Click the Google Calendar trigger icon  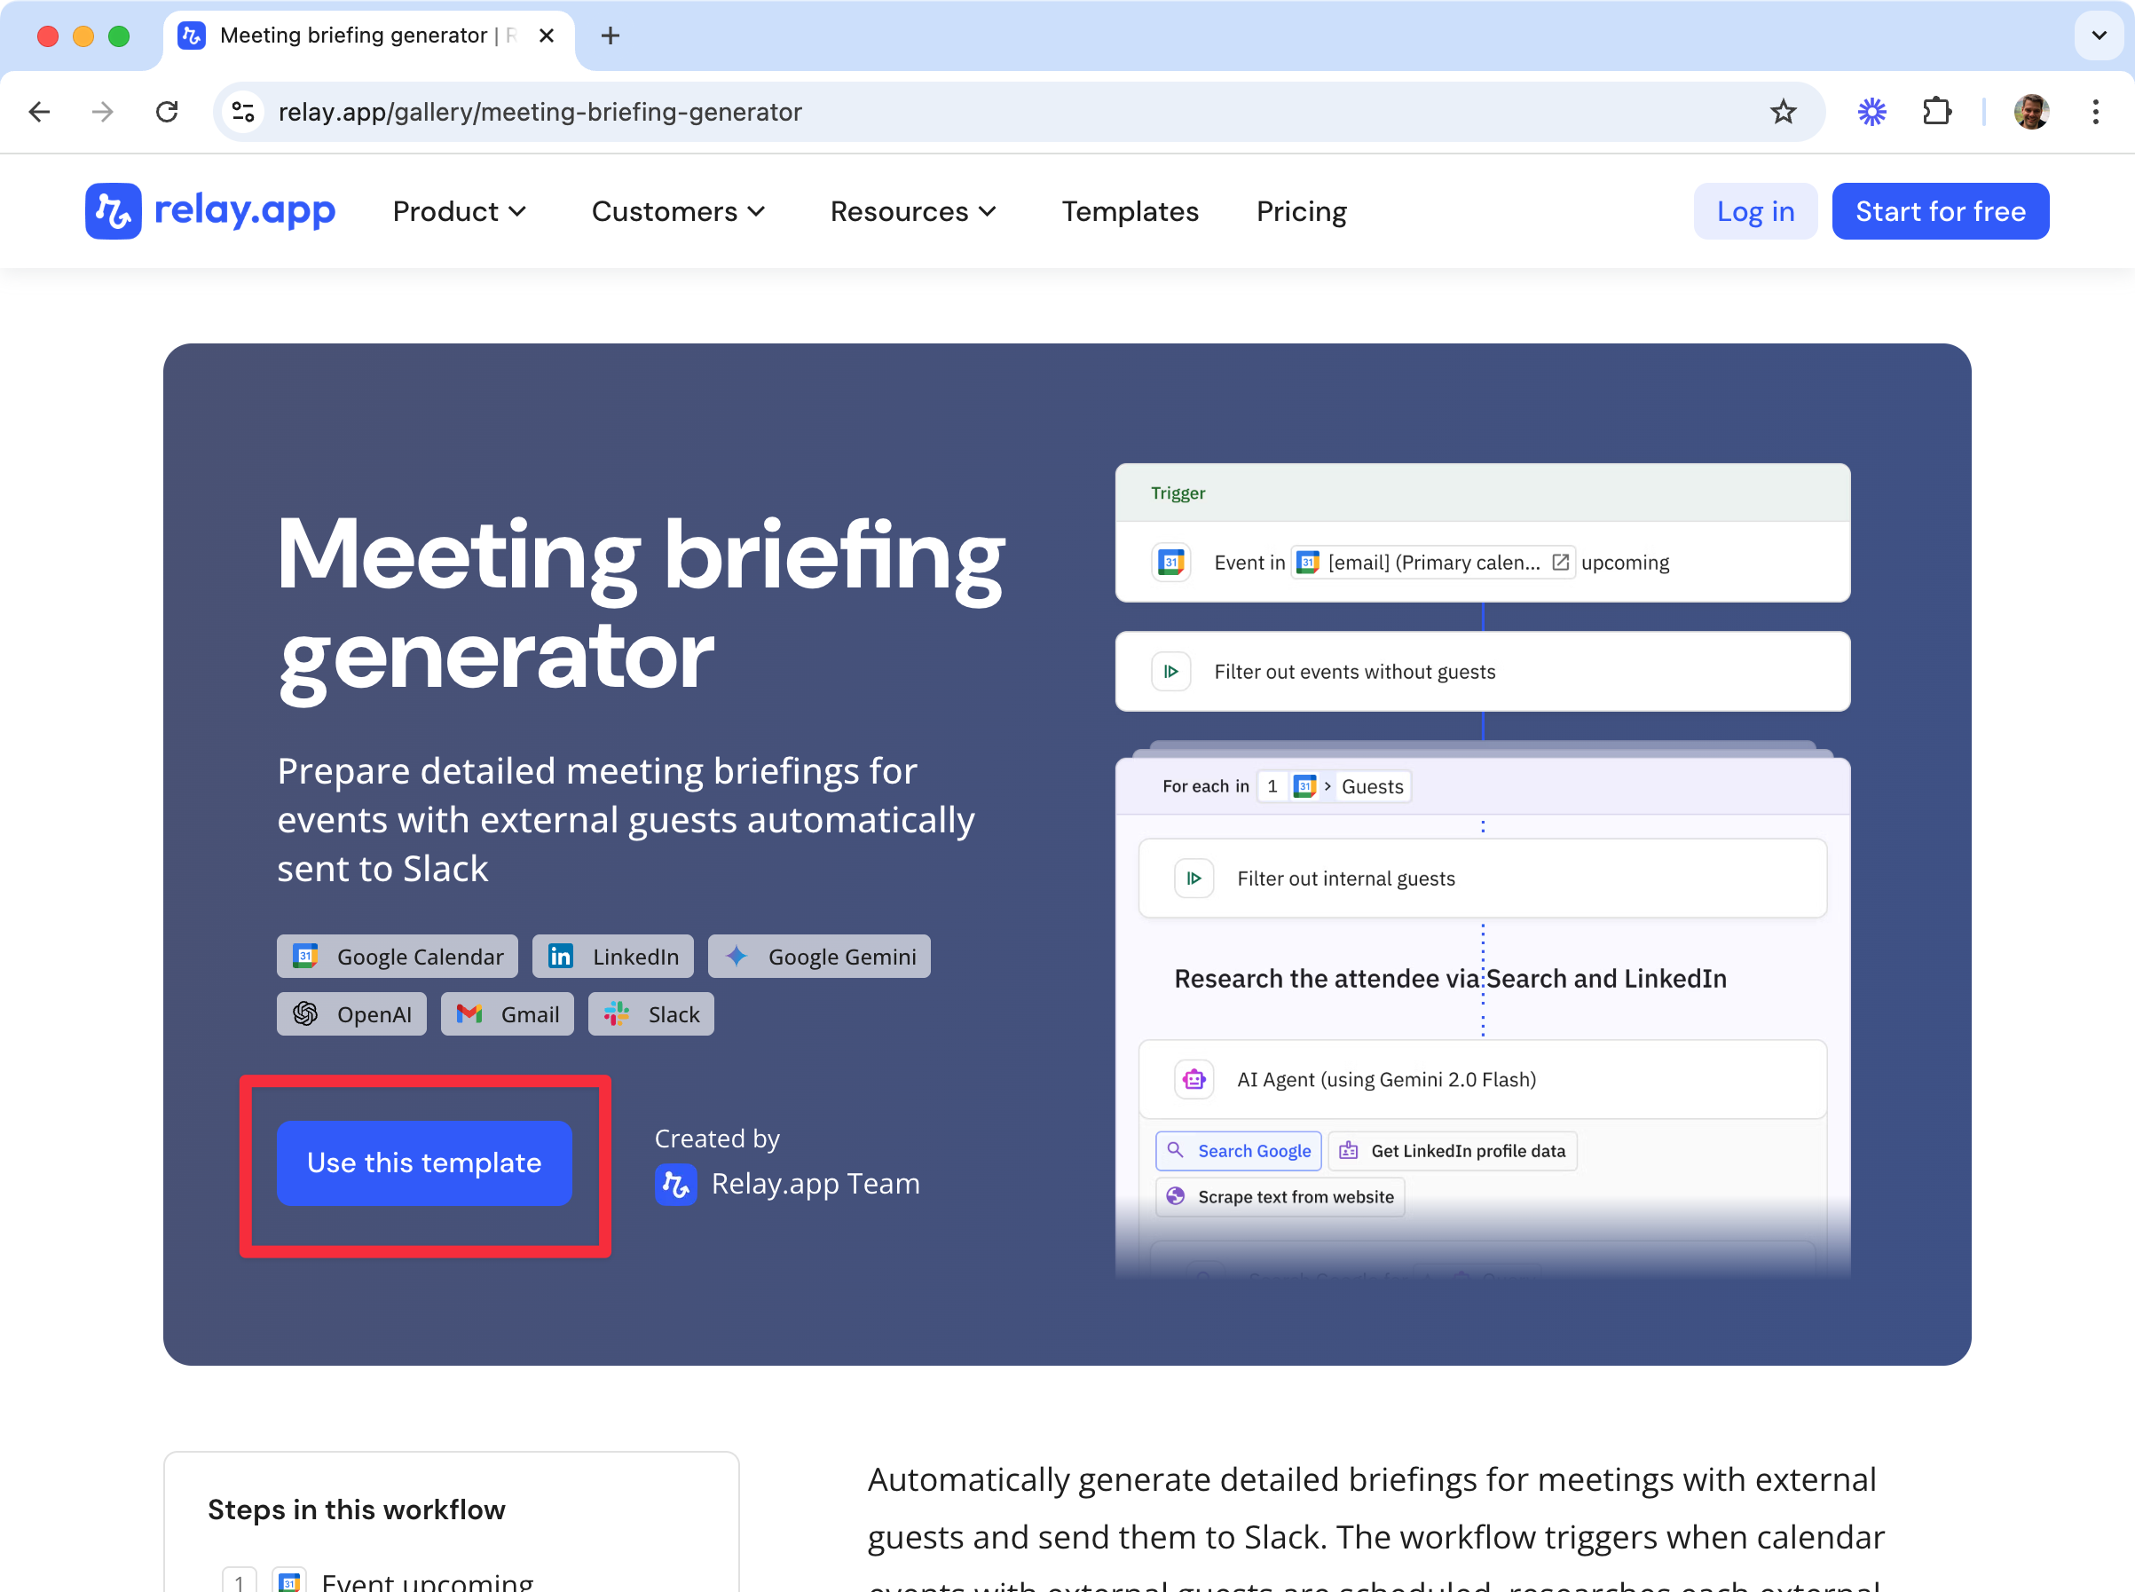point(1170,562)
